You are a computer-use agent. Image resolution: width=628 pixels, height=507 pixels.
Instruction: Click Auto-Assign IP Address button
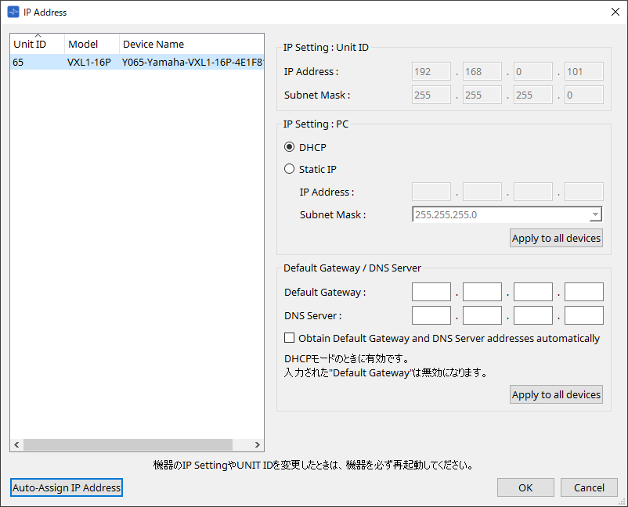[x=67, y=487]
